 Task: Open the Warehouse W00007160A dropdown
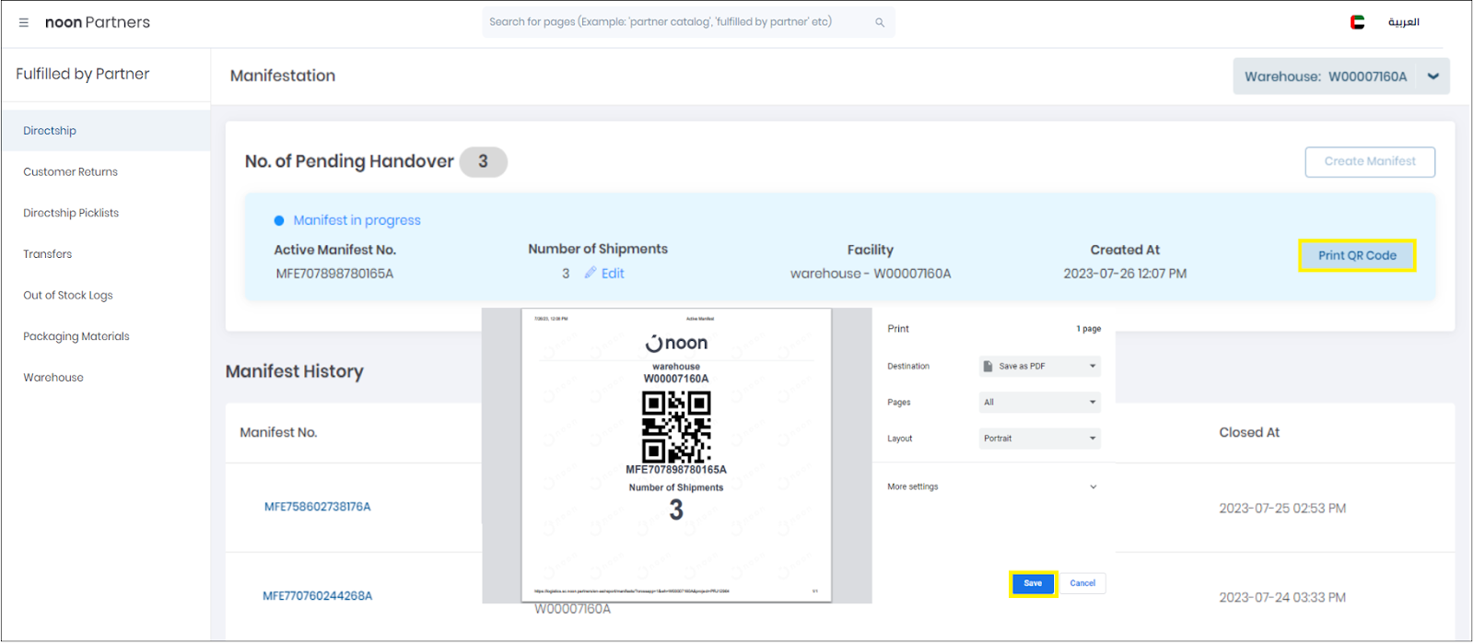click(x=1341, y=76)
